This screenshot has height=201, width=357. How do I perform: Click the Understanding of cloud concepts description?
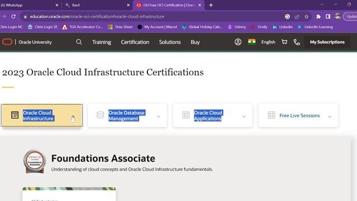coord(132,169)
